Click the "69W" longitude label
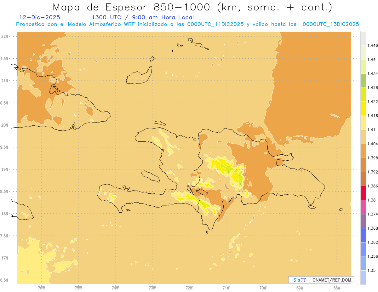Viewport: 378px width, 292px height. (300, 288)
